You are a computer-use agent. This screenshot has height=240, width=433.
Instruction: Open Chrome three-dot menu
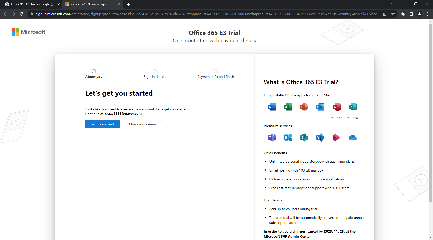tap(427, 14)
